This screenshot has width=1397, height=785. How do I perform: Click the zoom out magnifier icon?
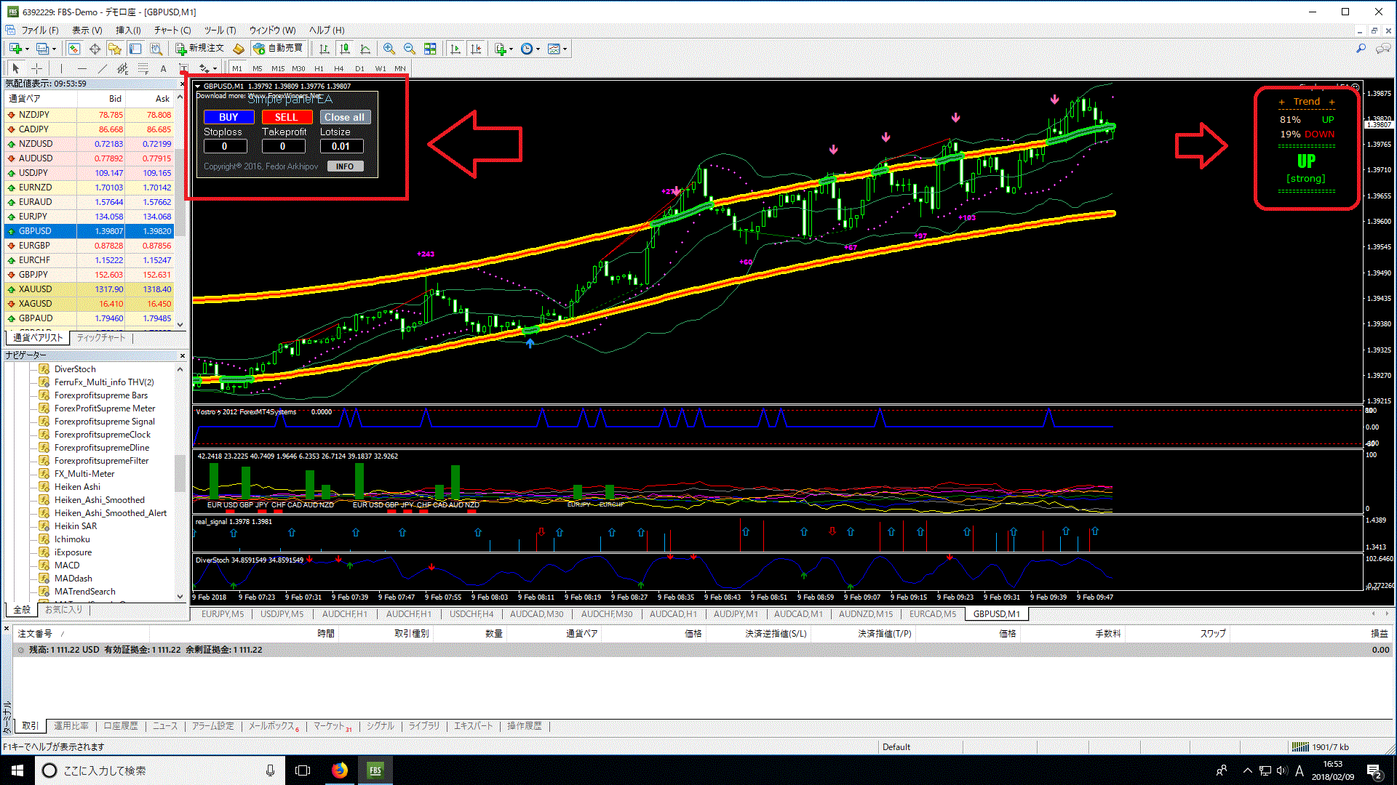410,49
